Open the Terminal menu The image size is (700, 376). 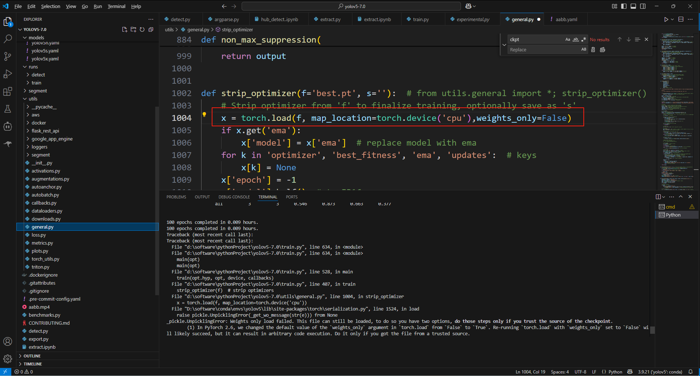pyautogui.click(x=116, y=6)
